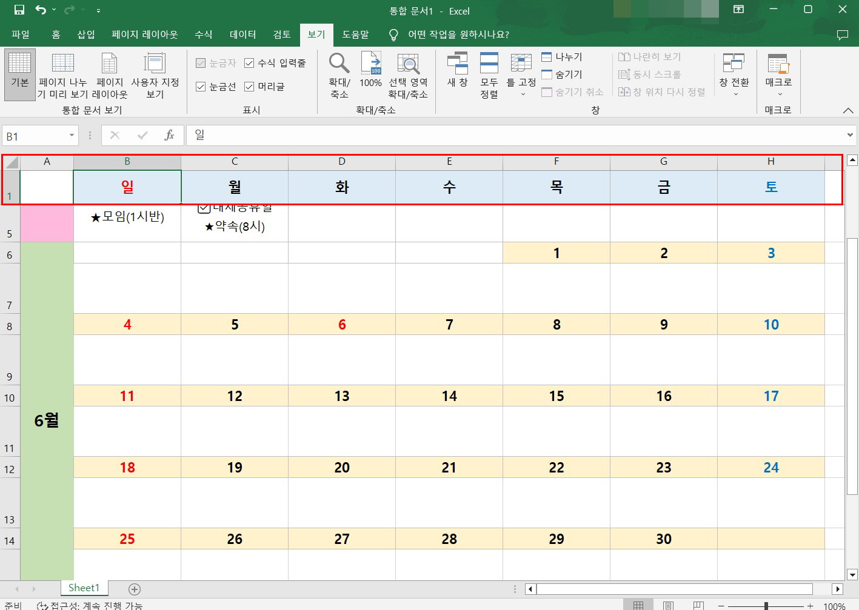
Task: Select 페이지 나누기 미리 보기 view
Action: [x=62, y=76]
